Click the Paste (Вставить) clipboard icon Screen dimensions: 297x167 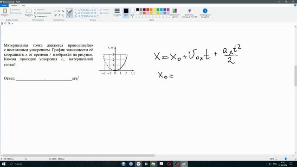coord(5,11)
